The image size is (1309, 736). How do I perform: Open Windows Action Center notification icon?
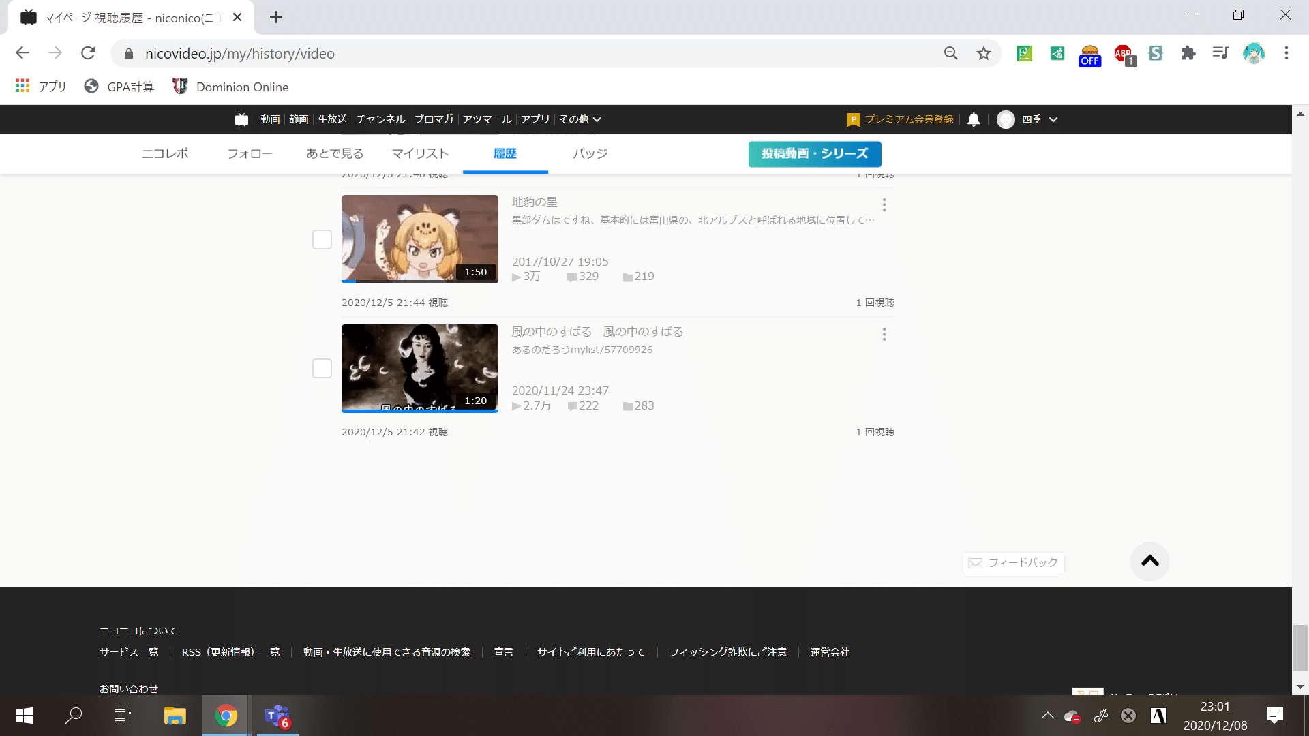point(1274,716)
